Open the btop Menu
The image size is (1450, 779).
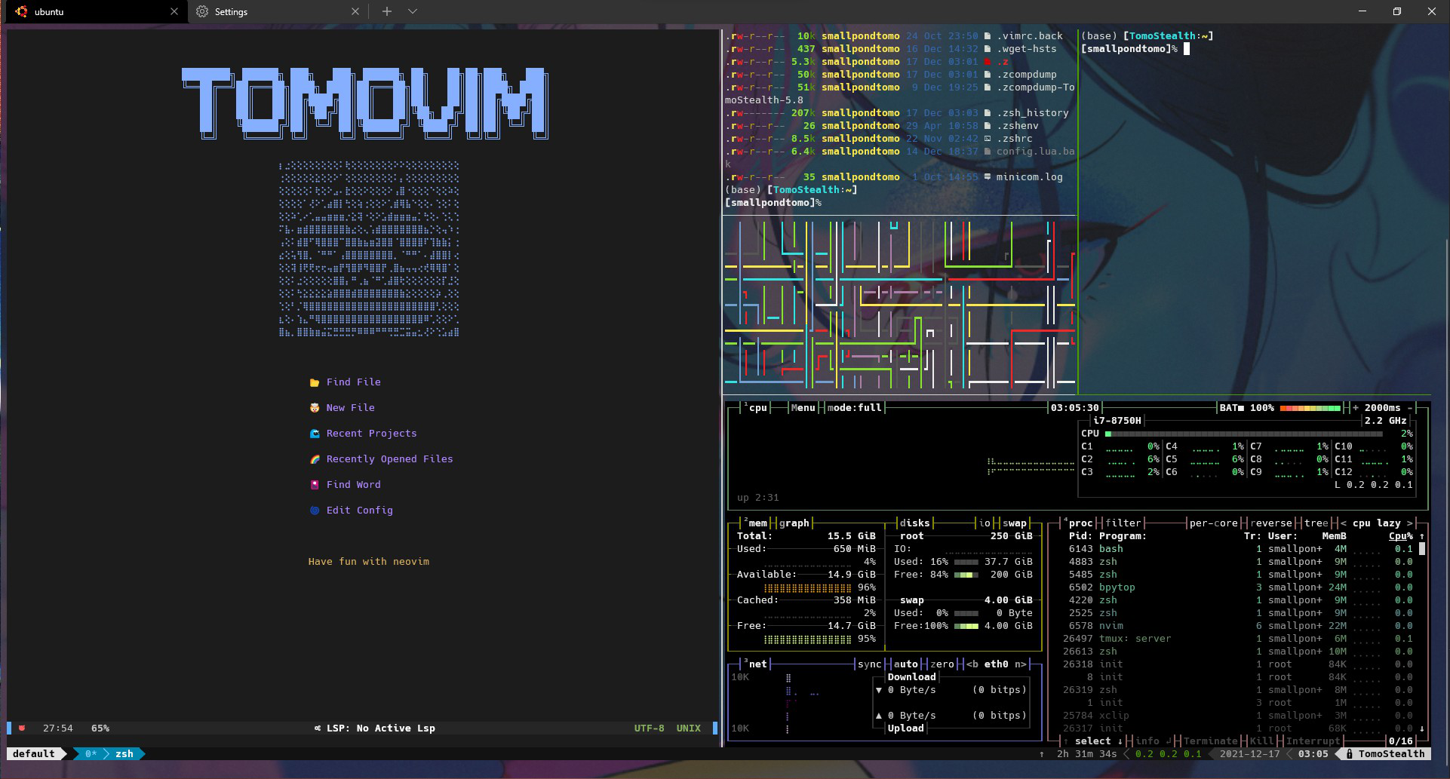pyautogui.click(x=803, y=408)
